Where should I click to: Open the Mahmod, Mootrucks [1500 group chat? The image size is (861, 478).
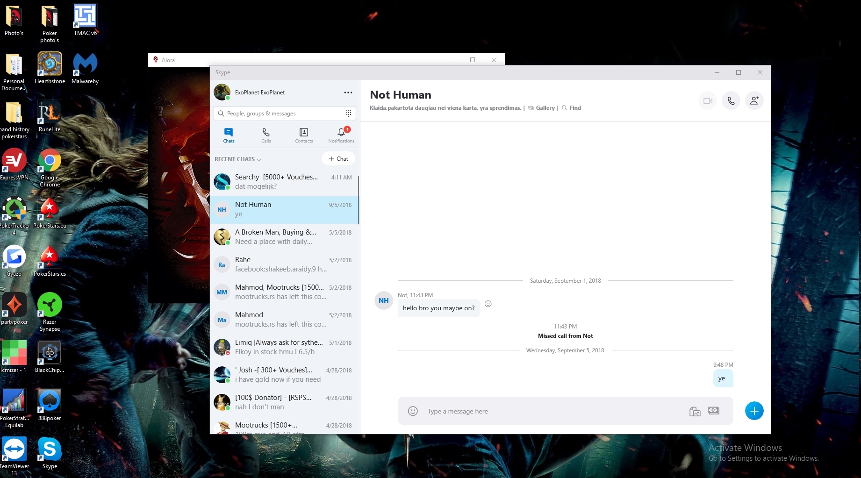click(284, 292)
